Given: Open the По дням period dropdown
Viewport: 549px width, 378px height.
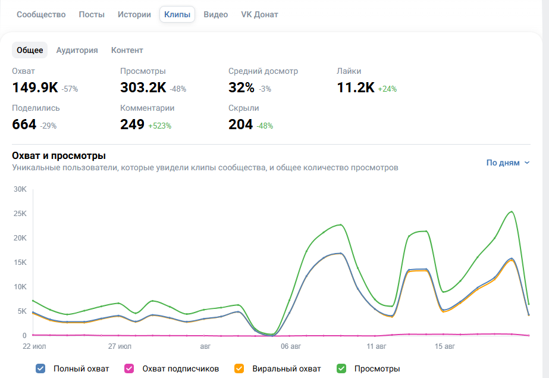Looking at the screenshot, I should (508, 163).
